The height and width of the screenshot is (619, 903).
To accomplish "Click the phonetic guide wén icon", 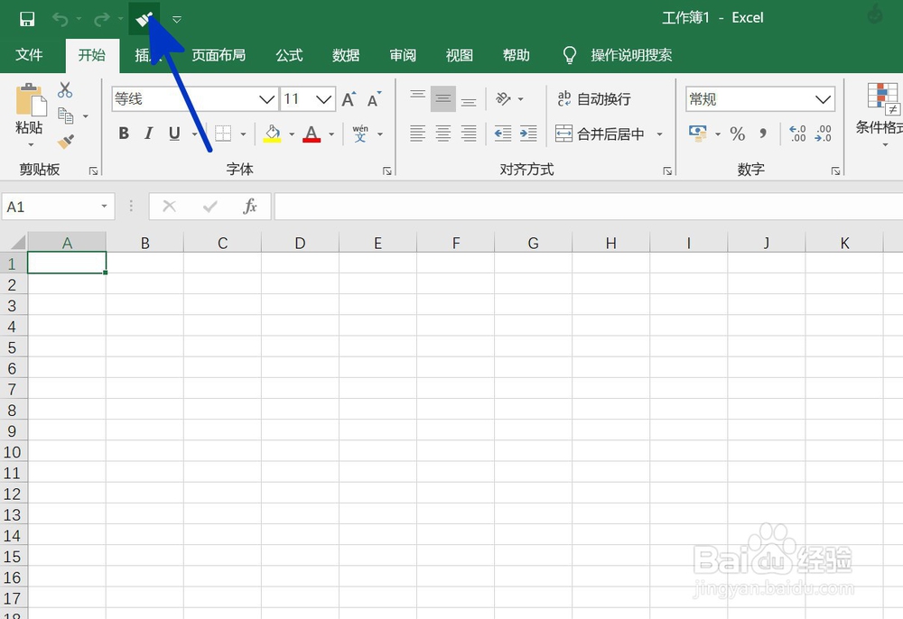I will (360, 134).
